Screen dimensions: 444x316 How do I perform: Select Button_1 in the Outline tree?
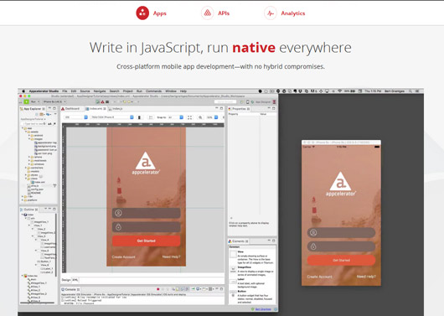tap(44, 262)
